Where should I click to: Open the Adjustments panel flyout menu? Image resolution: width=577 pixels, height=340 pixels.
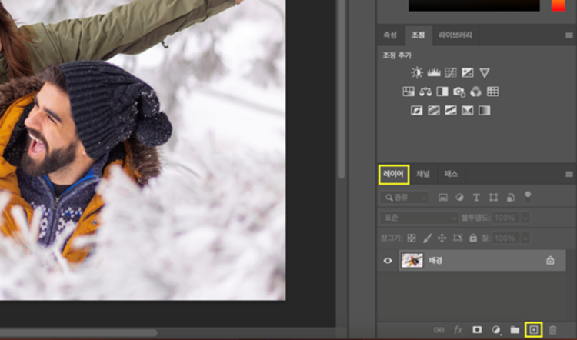pos(569,35)
